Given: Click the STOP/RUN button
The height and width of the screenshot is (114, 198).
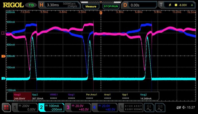Looking at the screenshot, I should click(x=111, y=6).
